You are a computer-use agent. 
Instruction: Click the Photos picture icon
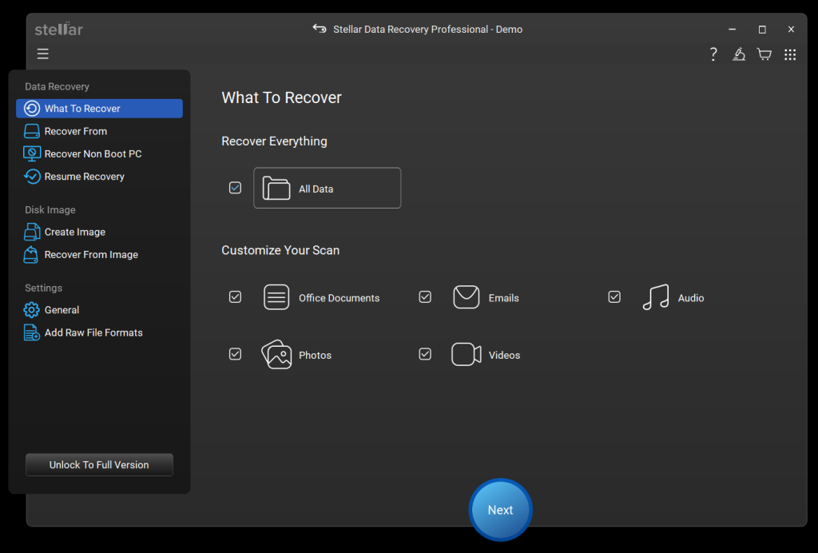click(276, 354)
